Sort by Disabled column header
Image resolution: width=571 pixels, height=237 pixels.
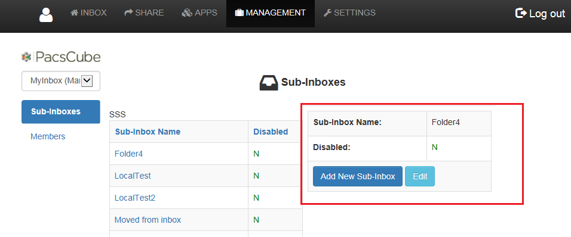click(271, 132)
